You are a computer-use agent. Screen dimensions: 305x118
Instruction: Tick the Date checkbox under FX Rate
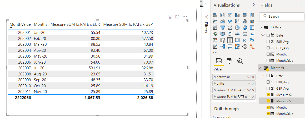pos(268,35)
